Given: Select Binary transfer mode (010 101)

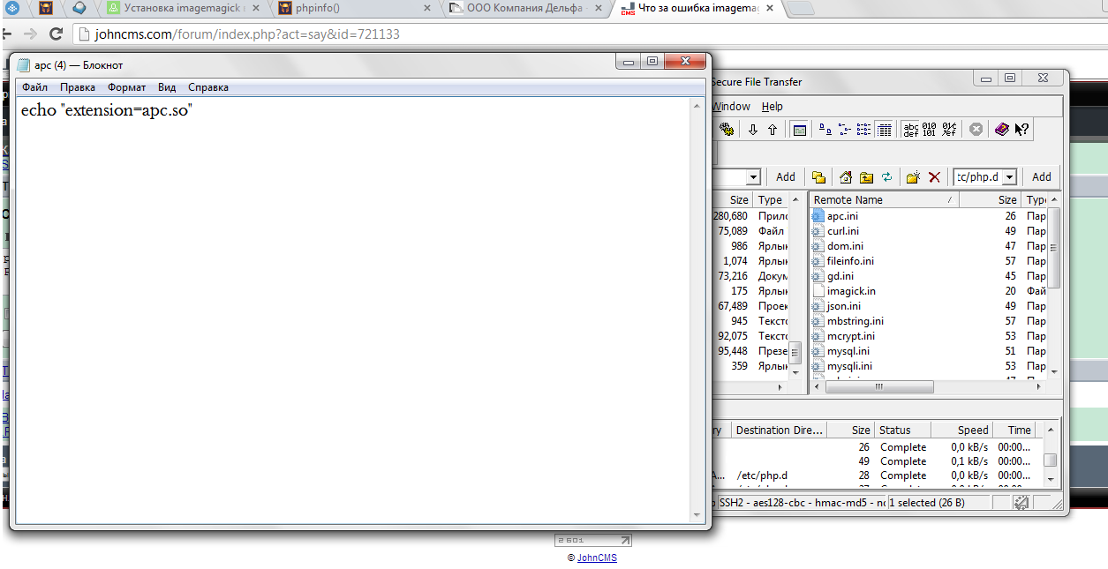Looking at the screenshot, I should click(930, 130).
